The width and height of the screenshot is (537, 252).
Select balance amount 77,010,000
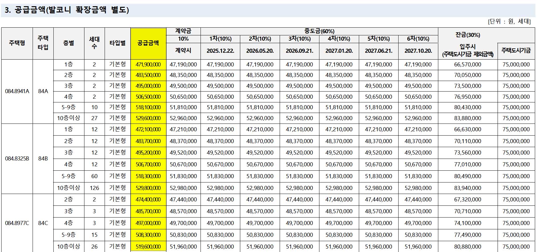click(468, 164)
